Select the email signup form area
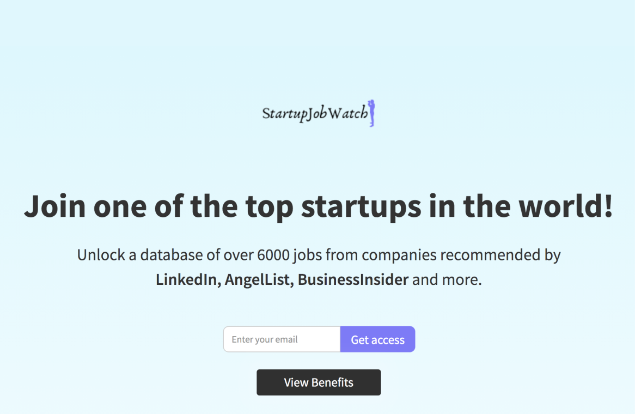635x414 pixels. 319,339
